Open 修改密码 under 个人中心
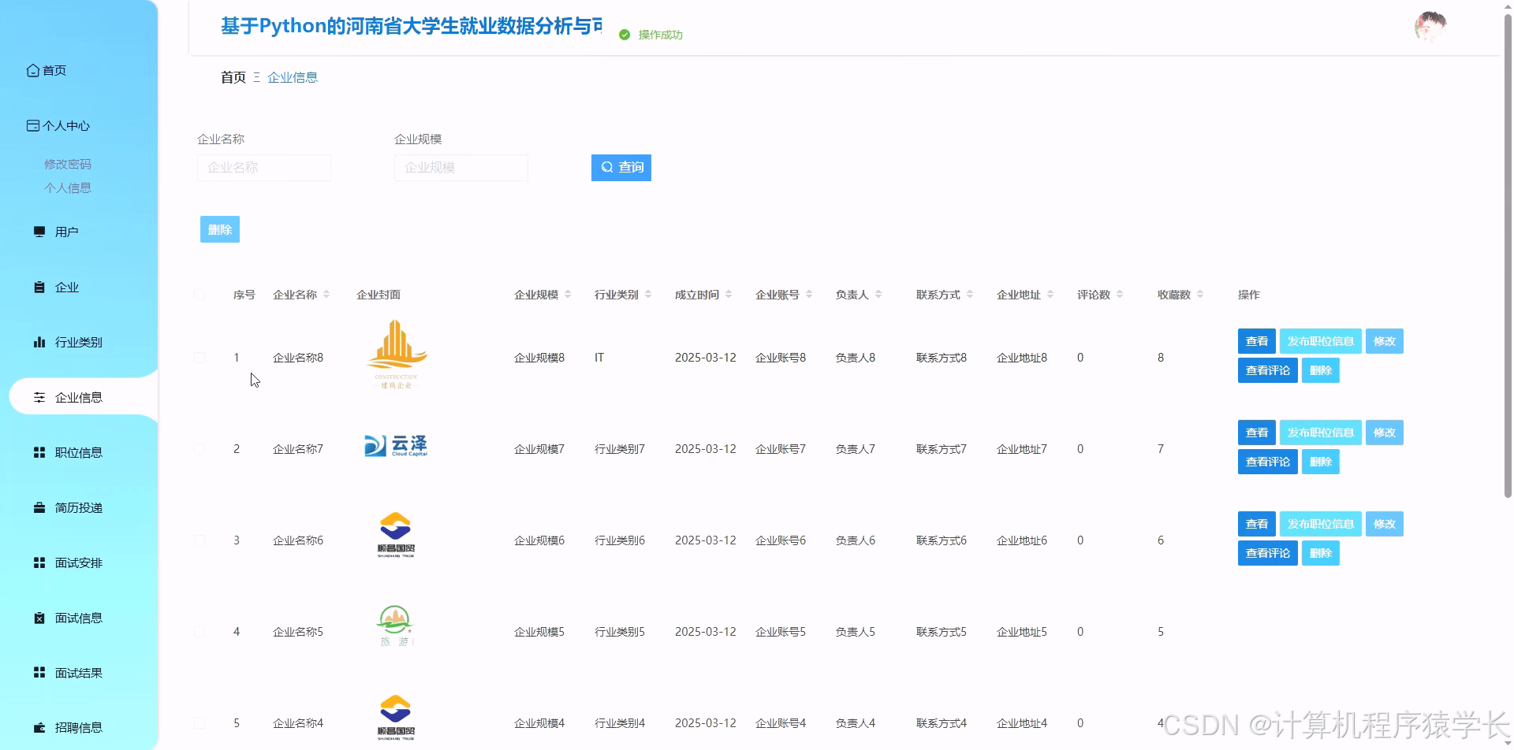The width and height of the screenshot is (1514, 750). (x=68, y=164)
